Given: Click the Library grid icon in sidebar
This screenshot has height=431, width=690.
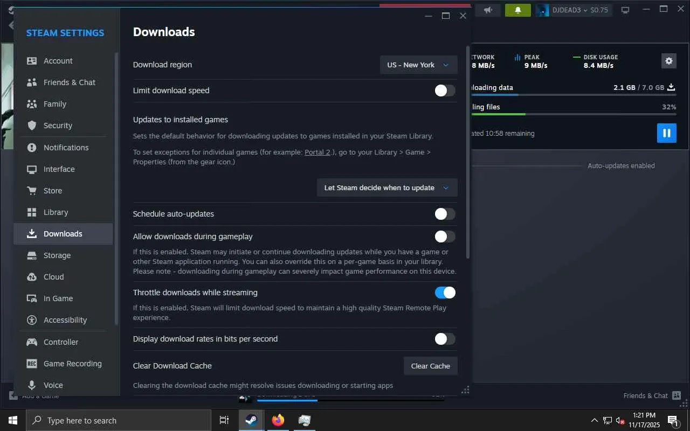Looking at the screenshot, I should (32, 212).
